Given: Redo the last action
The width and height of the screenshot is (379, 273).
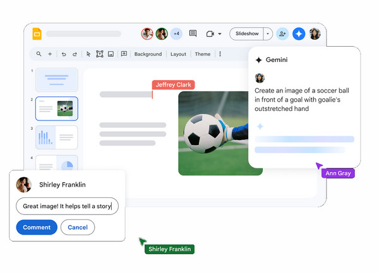Looking at the screenshot, I should click(75, 54).
